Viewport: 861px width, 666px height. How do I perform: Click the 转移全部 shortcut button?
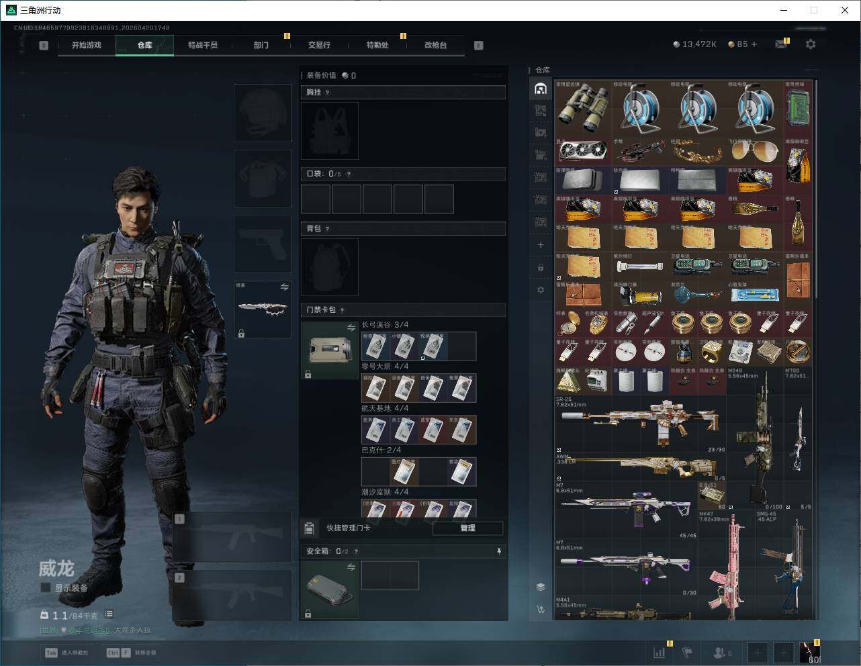(x=132, y=653)
